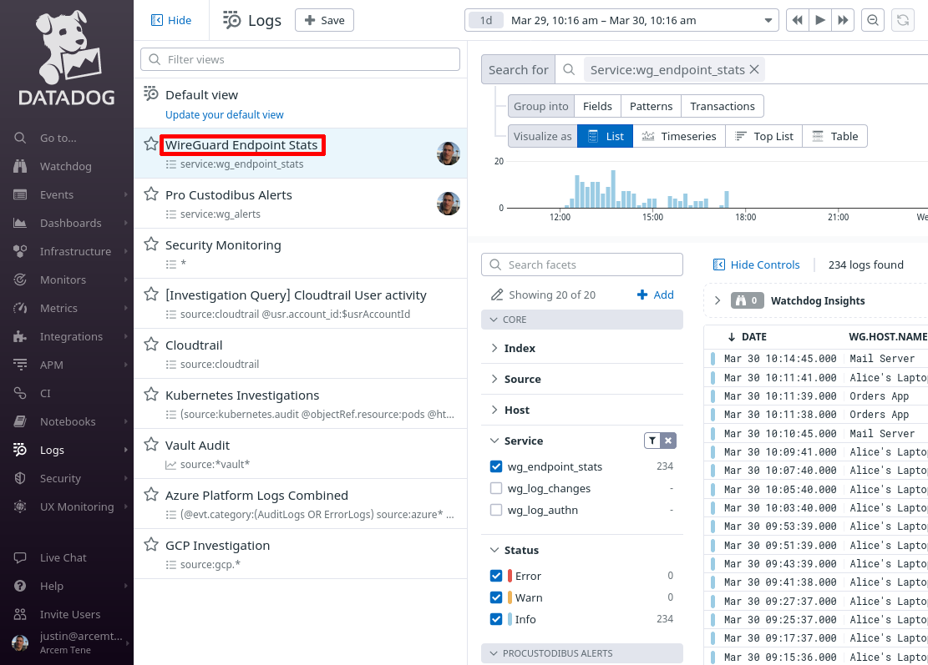
Task: Collapse the CORE facet group
Action: [x=582, y=320]
